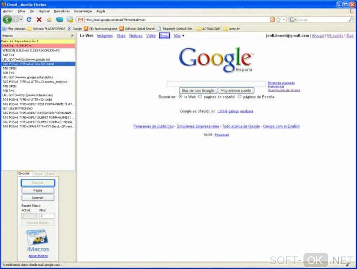Image resolution: width=357 pixels, height=269 pixels.
Task: Click the Detener button
Action: pyautogui.click(x=38, y=198)
